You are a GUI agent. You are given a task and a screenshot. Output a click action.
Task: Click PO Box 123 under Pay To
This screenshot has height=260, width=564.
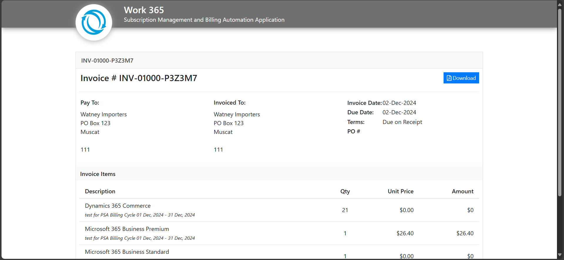pos(95,123)
